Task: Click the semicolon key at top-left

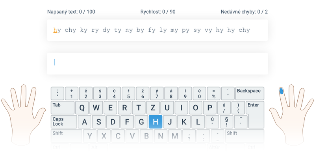Action: tap(57, 93)
